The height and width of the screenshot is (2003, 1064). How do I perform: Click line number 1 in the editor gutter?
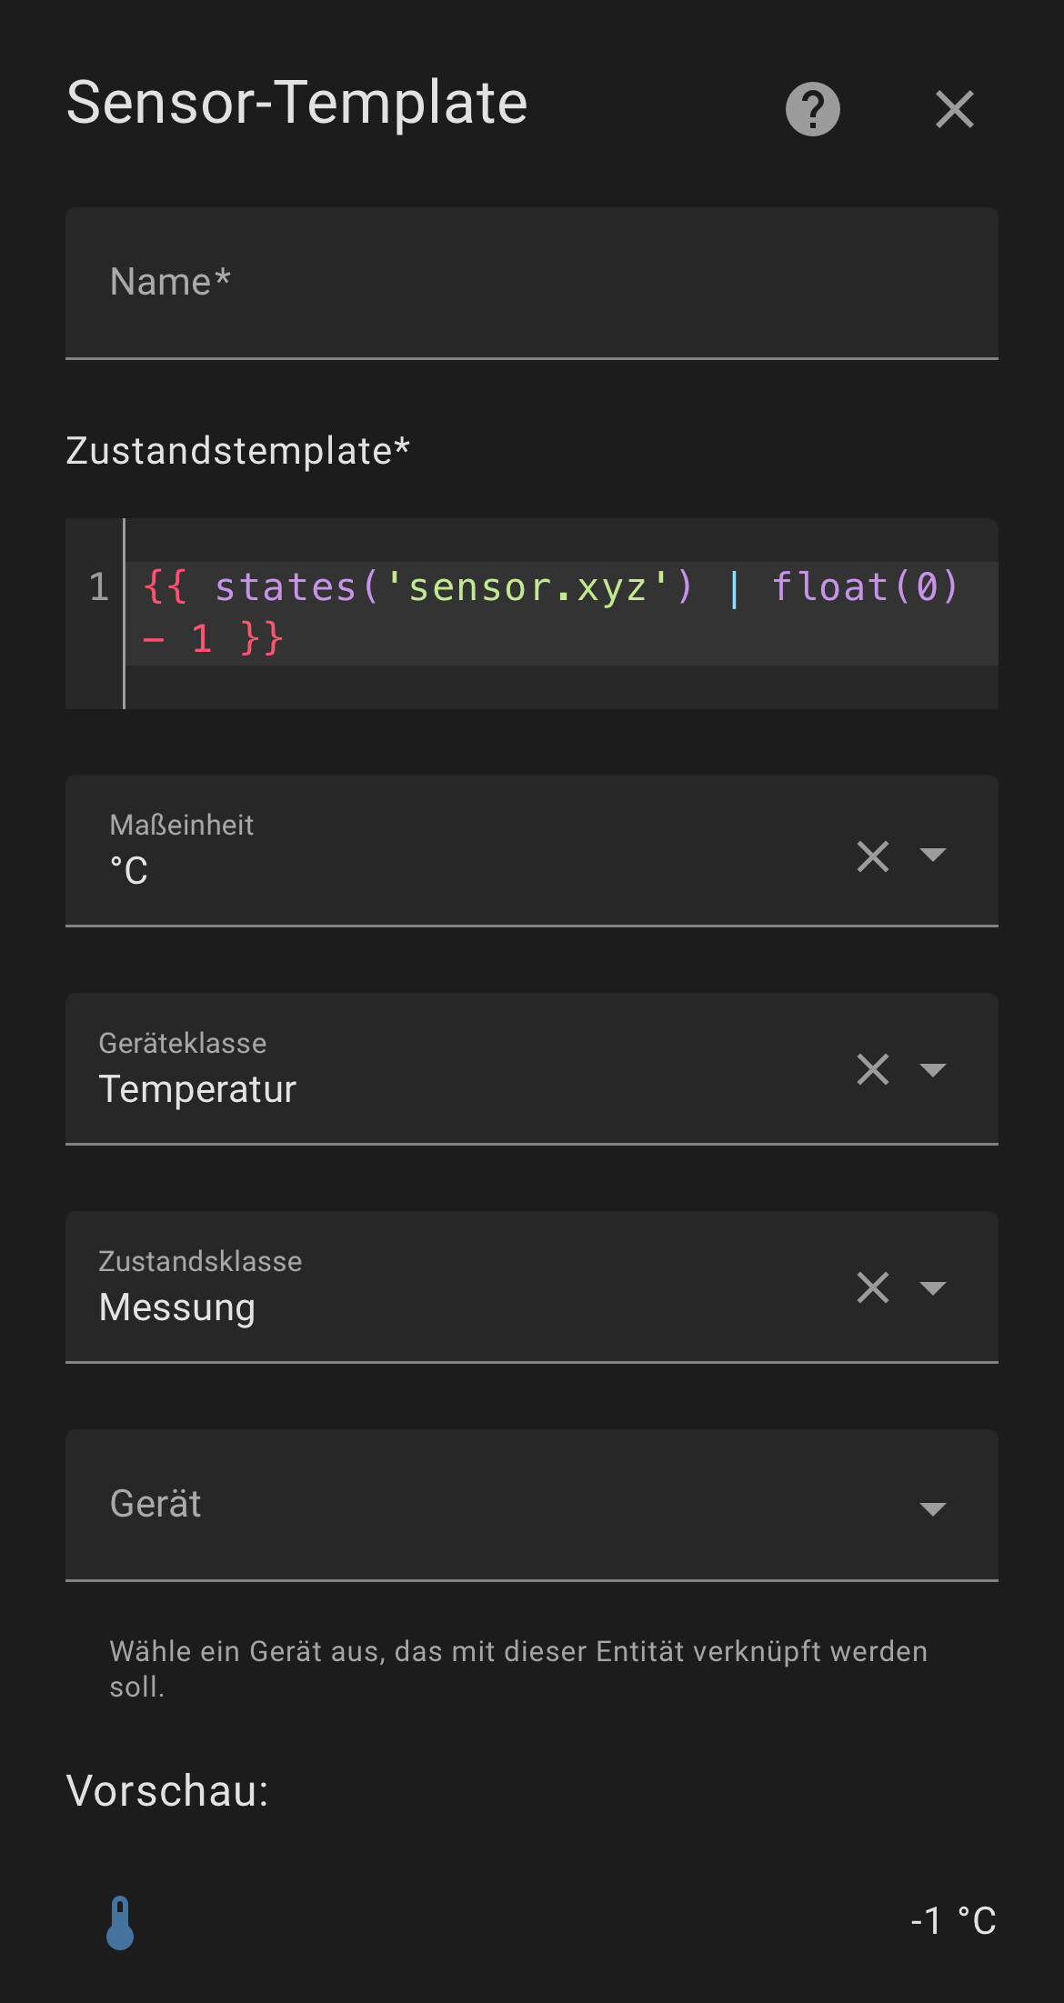point(99,587)
